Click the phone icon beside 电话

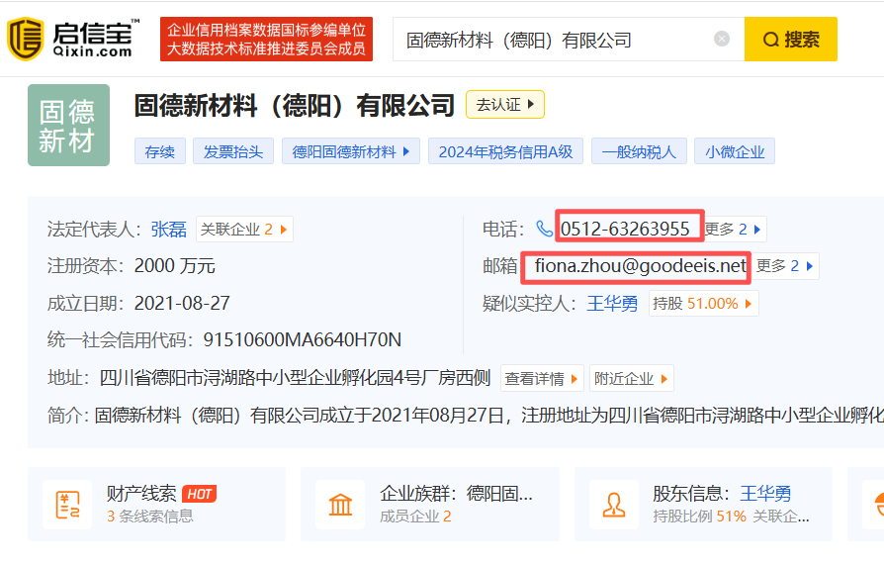click(x=544, y=229)
